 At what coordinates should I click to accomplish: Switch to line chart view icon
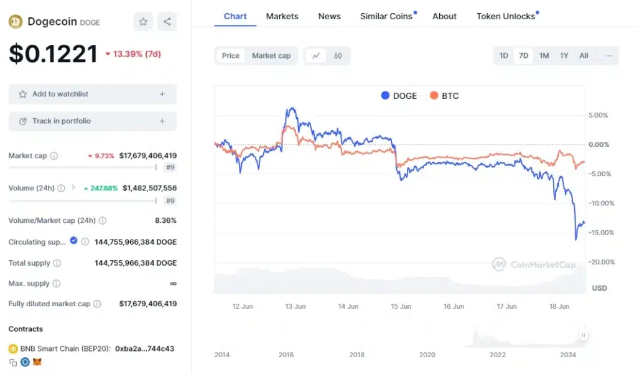click(316, 55)
